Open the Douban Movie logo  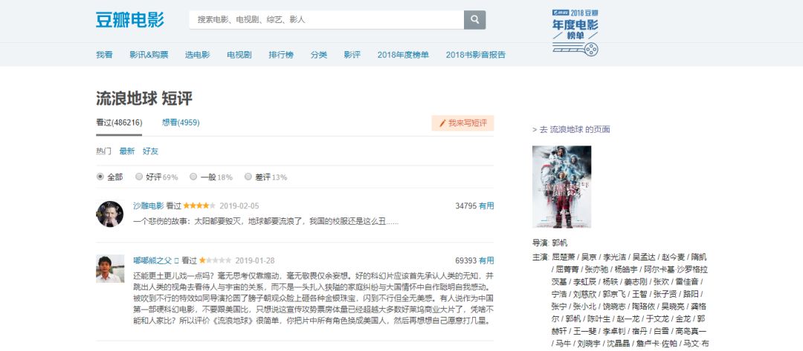[129, 20]
